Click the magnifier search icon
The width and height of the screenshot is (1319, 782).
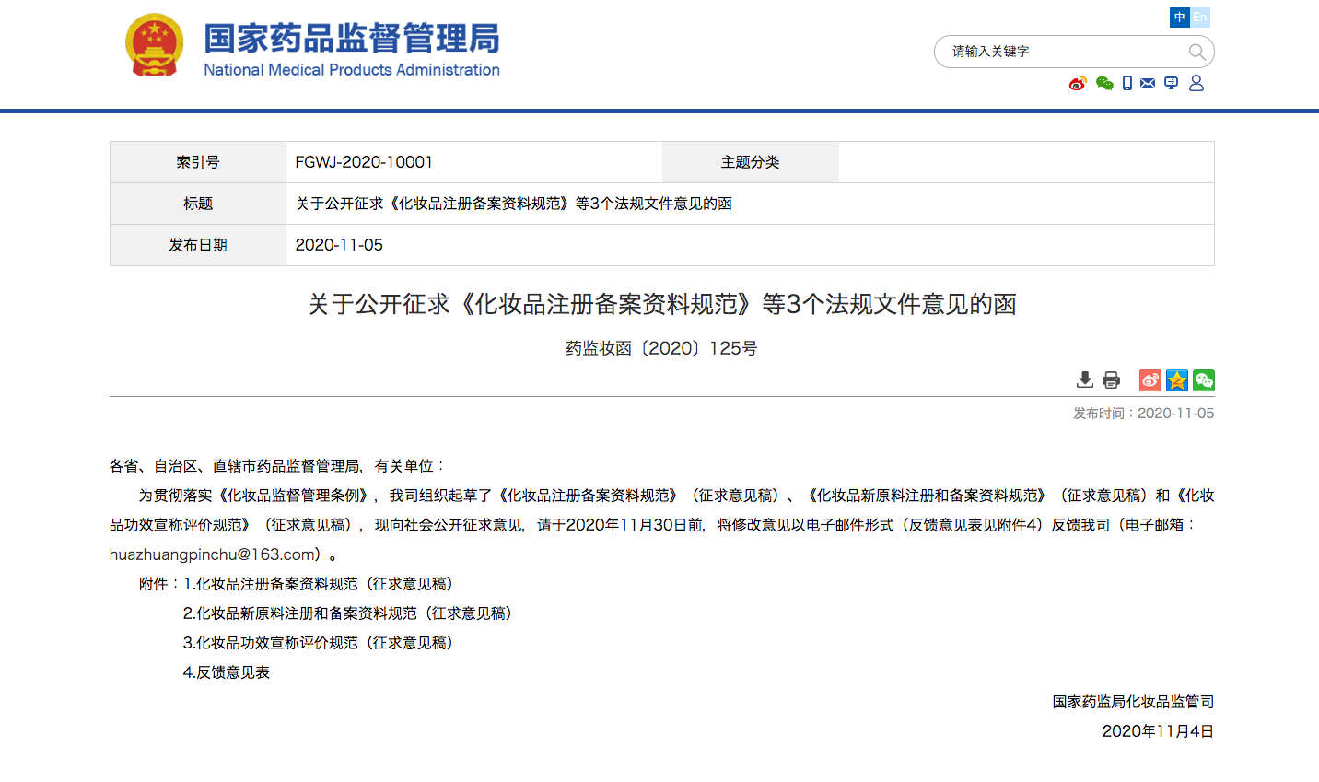pyautogui.click(x=1196, y=52)
